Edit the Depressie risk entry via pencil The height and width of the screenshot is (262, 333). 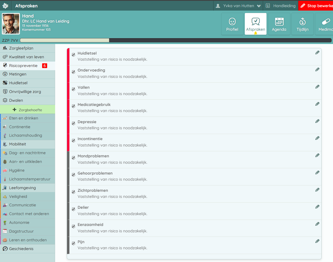(x=317, y=121)
